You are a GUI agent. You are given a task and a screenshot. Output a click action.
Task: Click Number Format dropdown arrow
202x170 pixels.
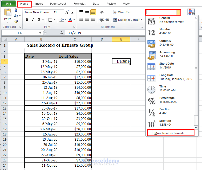[x=178, y=12]
